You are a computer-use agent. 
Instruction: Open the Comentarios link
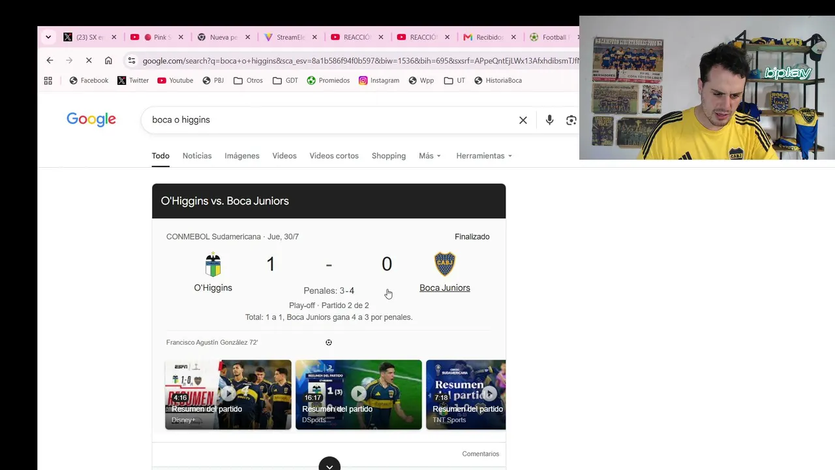point(481,454)
